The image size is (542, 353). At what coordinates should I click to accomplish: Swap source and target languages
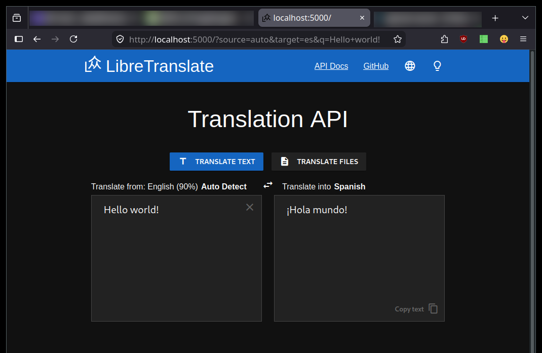(x=268, y=185)
